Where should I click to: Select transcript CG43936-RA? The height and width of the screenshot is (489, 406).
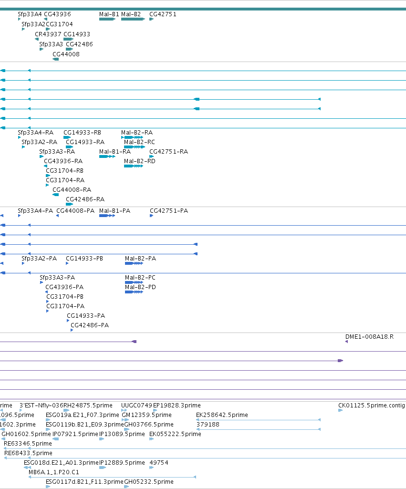coord(63,161)
